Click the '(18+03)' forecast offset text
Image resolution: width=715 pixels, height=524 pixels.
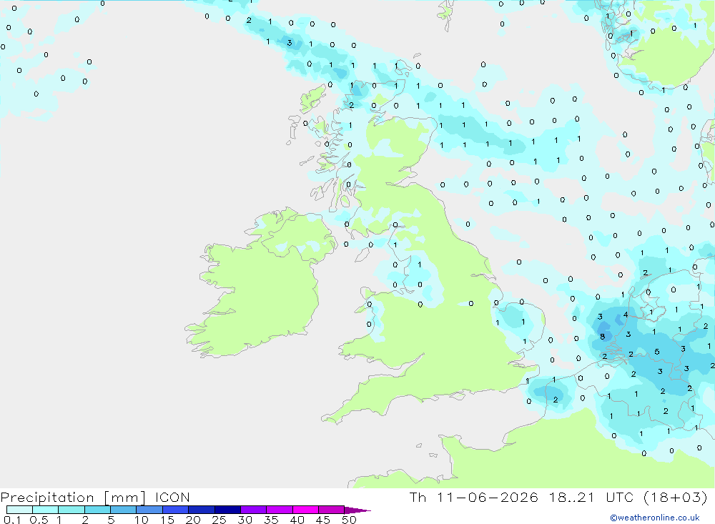pos(676,498)
